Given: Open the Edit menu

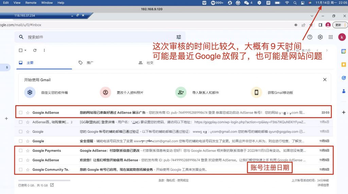Looking at the screenshot, I should (x=6, y=3).
